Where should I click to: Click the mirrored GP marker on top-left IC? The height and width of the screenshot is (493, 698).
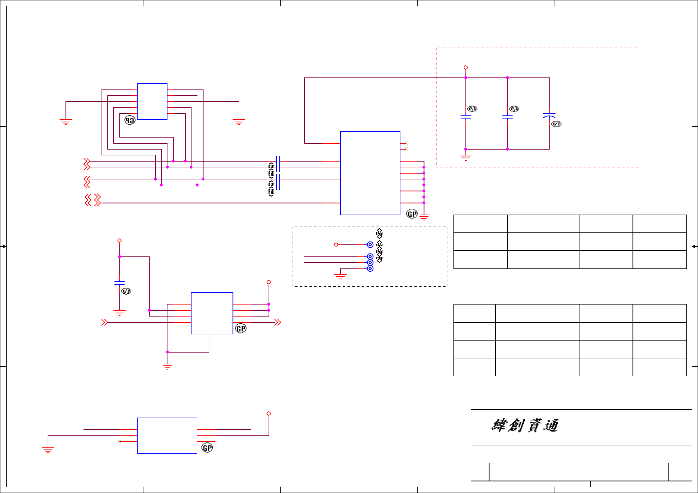point(130,120)
